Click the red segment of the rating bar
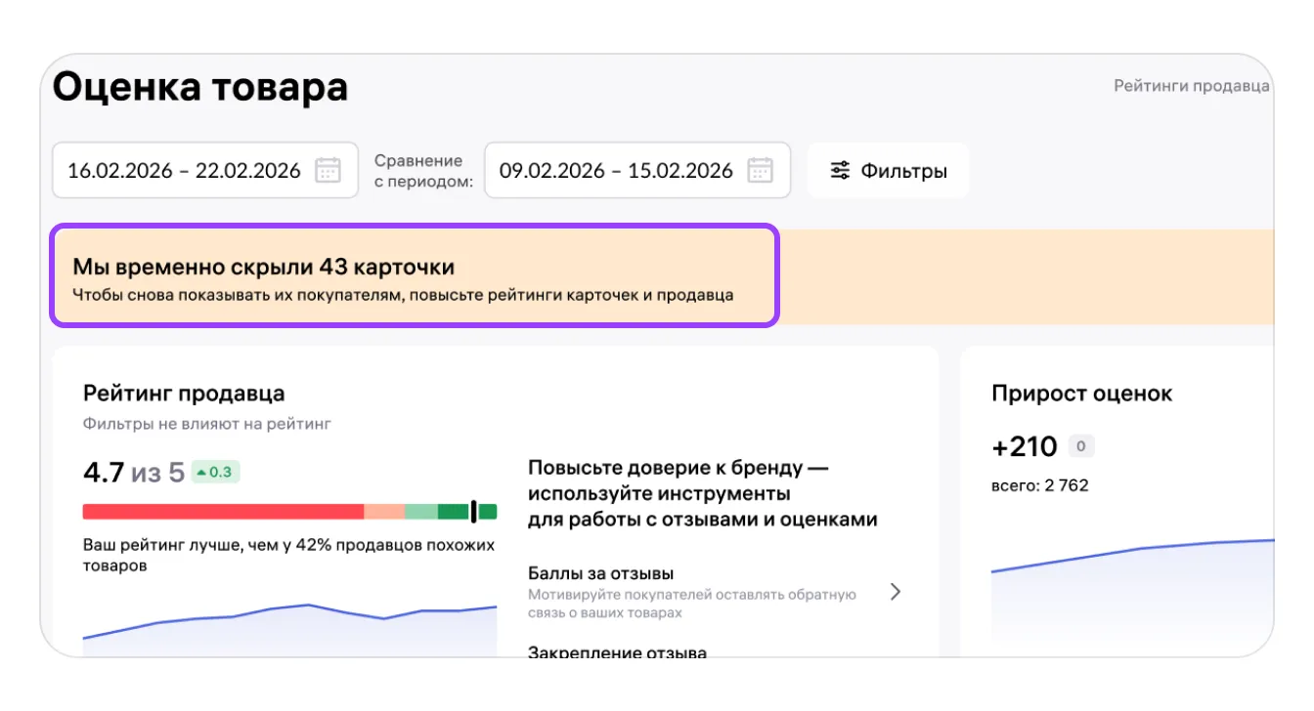 coord(223,512)
